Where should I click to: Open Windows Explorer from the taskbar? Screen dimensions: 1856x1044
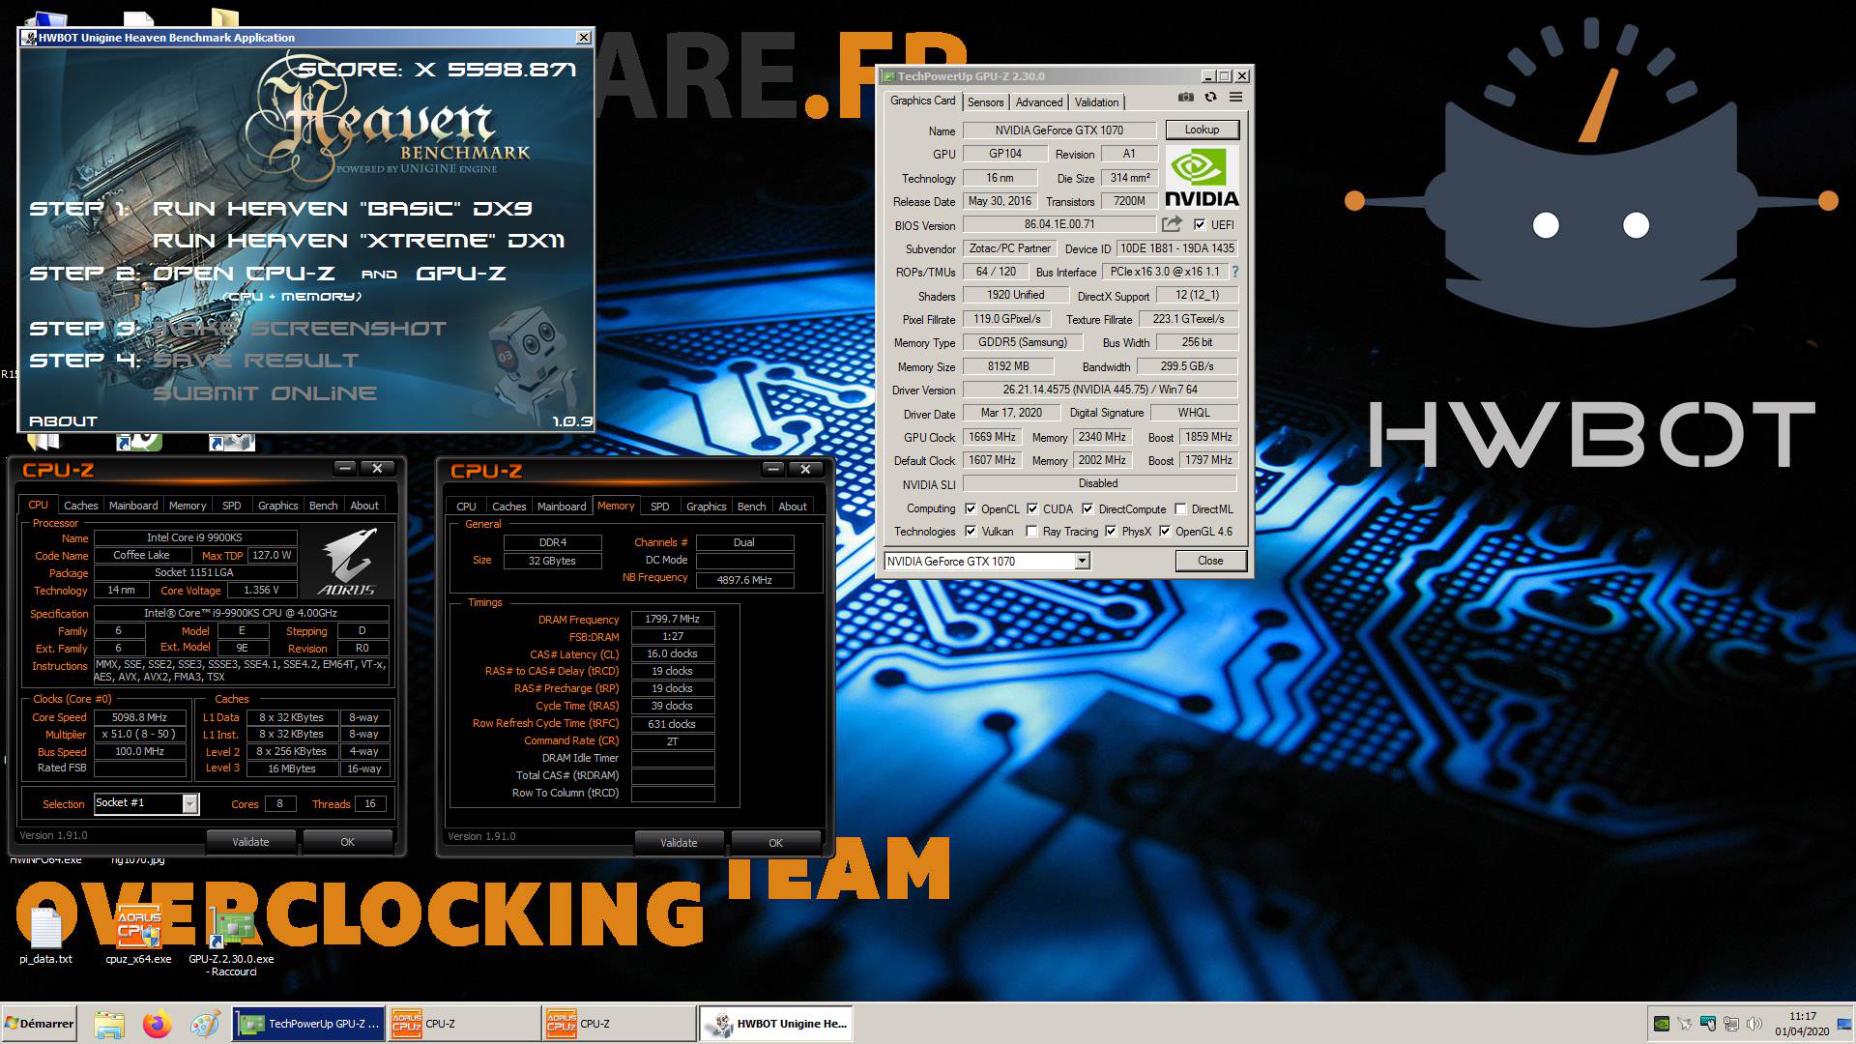tap(109, 1024)
